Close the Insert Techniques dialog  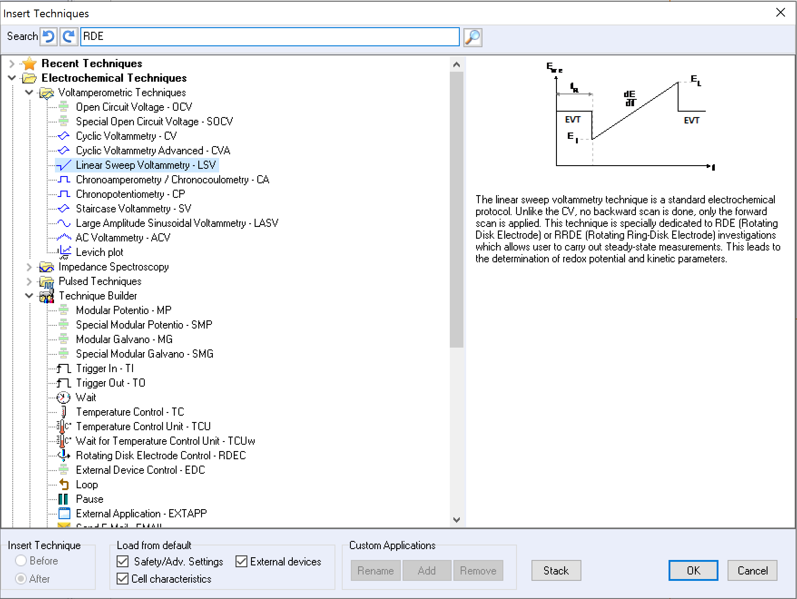781,12
